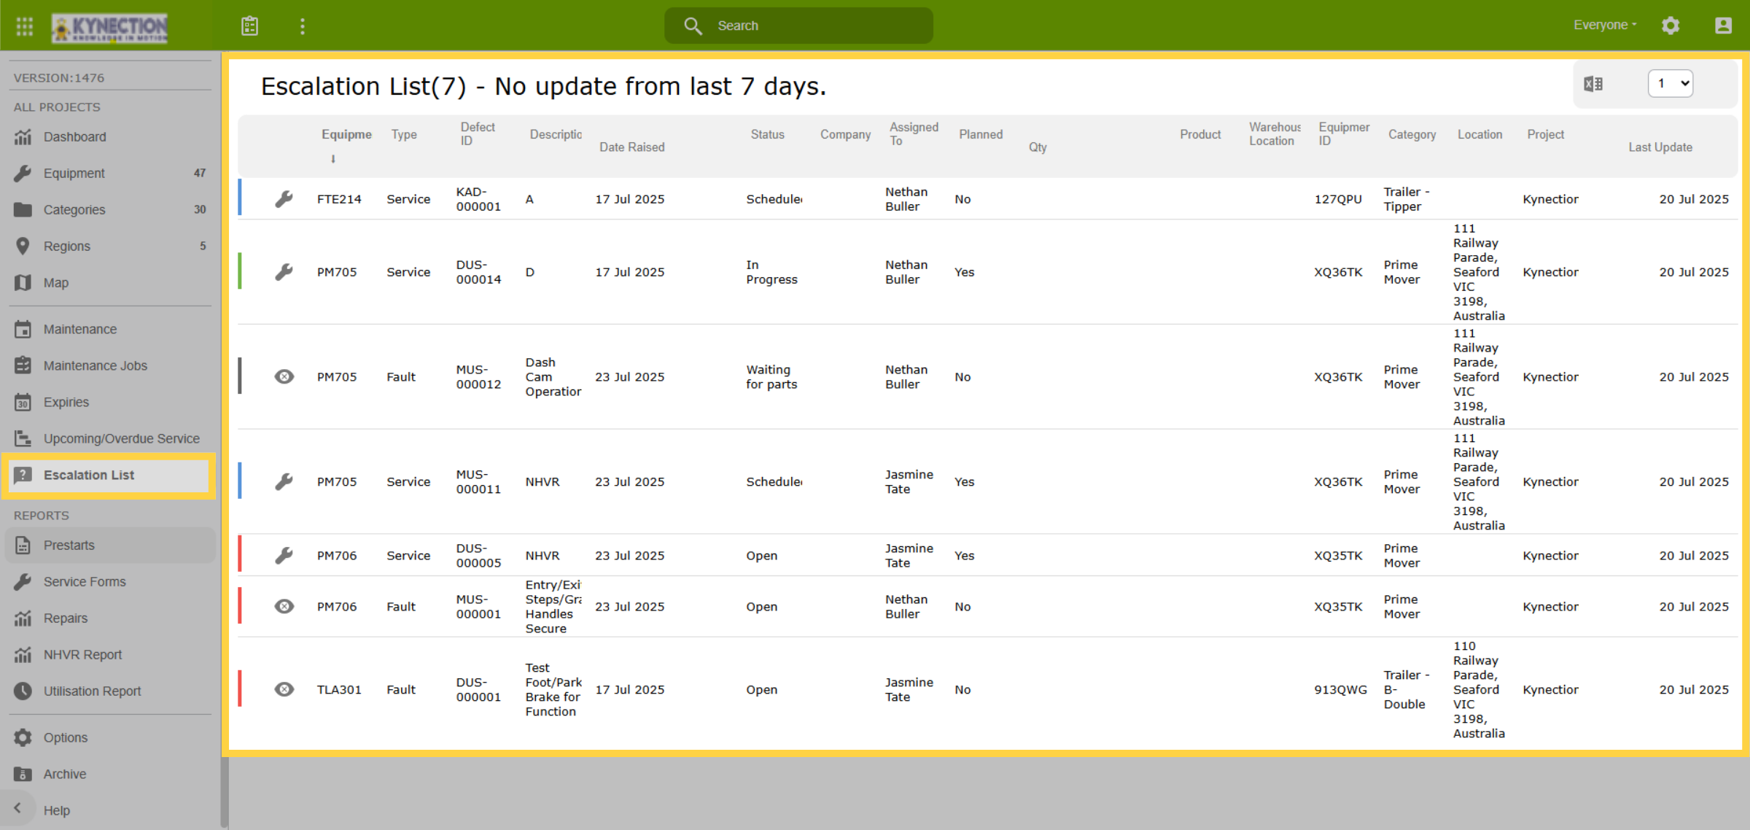Screen dimensions: 1750x830
Task: Click fault icon for PM706 MUS-000001 row
Action: click(284, 607)
